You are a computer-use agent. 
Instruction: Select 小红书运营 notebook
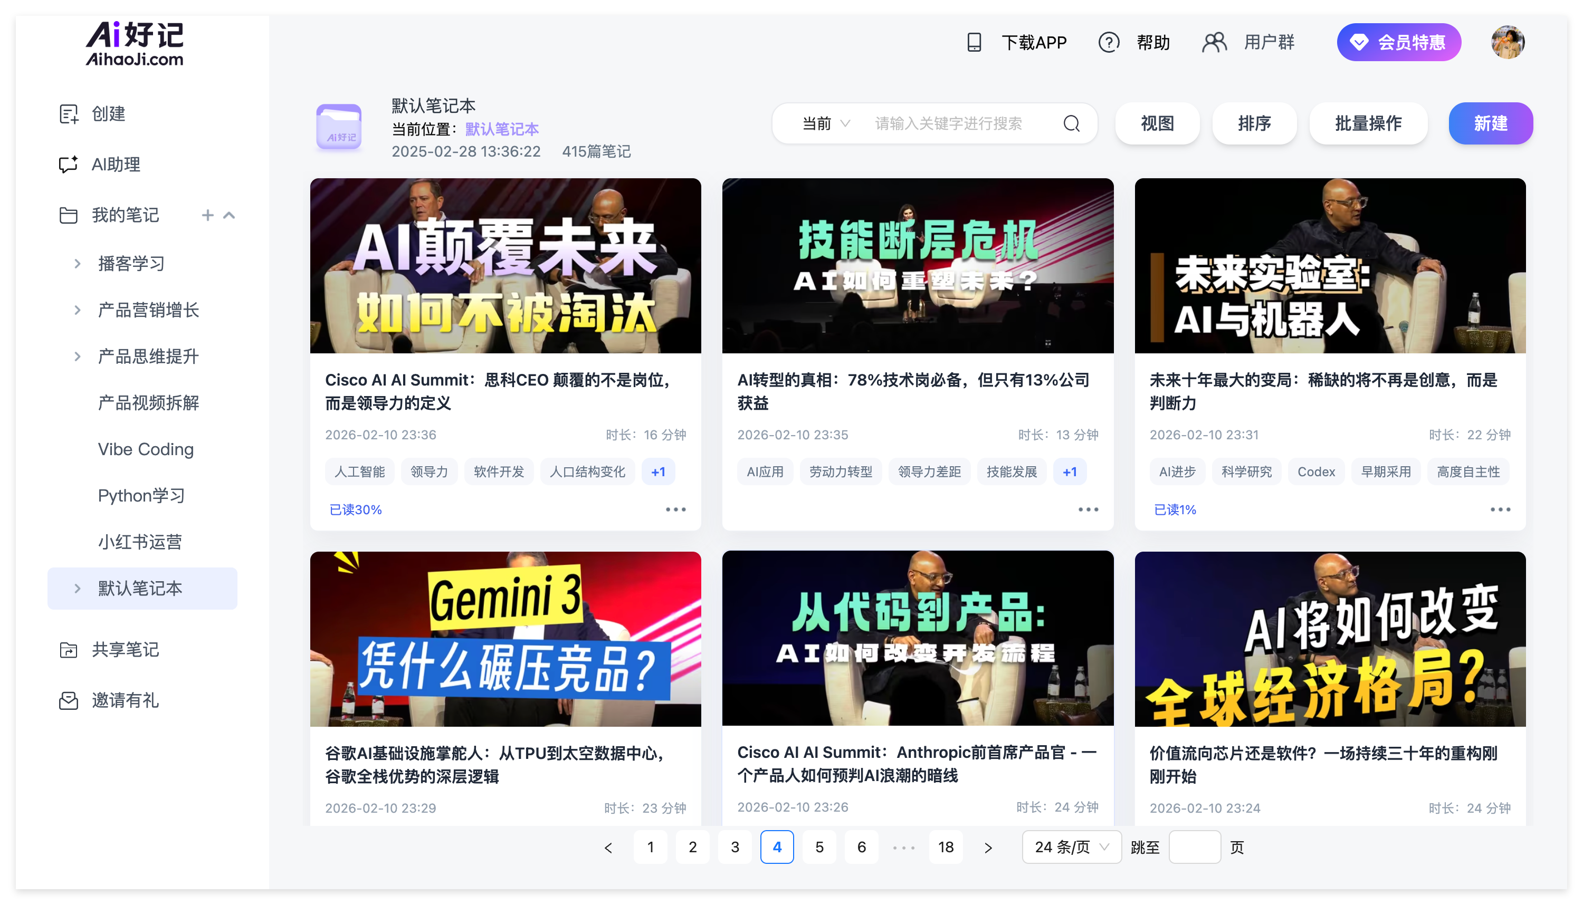[140, 542]
